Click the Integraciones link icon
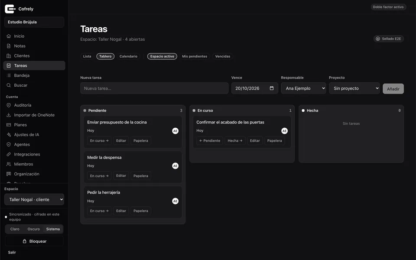 tap(9, 154)
